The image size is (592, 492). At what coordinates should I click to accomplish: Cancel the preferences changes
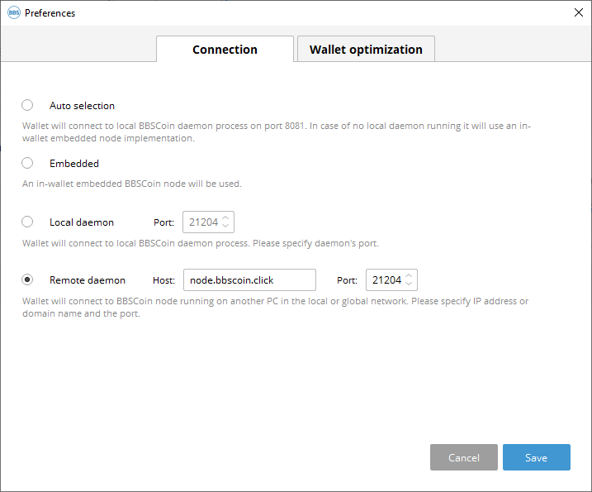[464, 457]
